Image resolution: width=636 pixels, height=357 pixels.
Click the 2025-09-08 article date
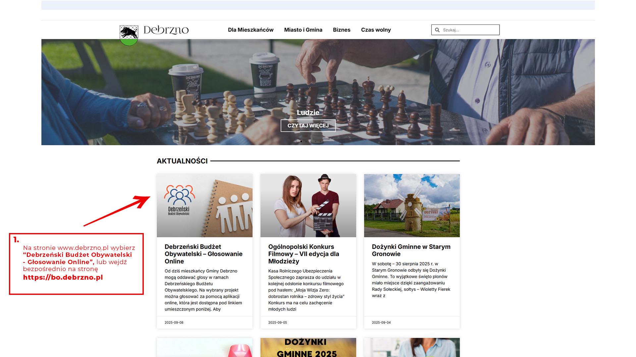(174, 322)
